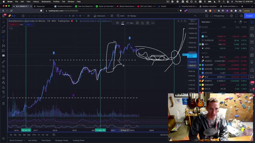
Task: Take a chart snapshot with camera icon
Action: 241,16
